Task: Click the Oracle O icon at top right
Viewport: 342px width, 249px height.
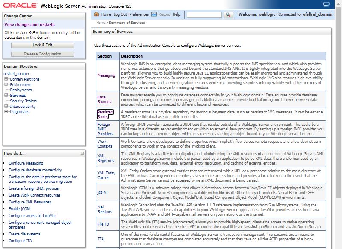Action: pyautogui.click(x=326, y=4)
